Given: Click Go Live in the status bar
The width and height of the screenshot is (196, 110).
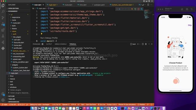Looking at the screenshot, I should tap(101, 105).
